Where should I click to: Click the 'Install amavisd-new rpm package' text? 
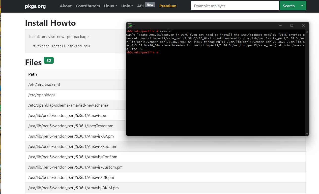click(x=59, y=37)
